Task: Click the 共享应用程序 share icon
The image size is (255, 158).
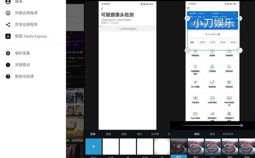Action: pyautogui.click(x=8, y=25)
